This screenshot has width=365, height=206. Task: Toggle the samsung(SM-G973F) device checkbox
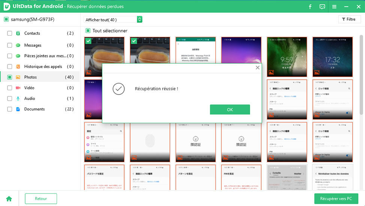pos(6,19)
